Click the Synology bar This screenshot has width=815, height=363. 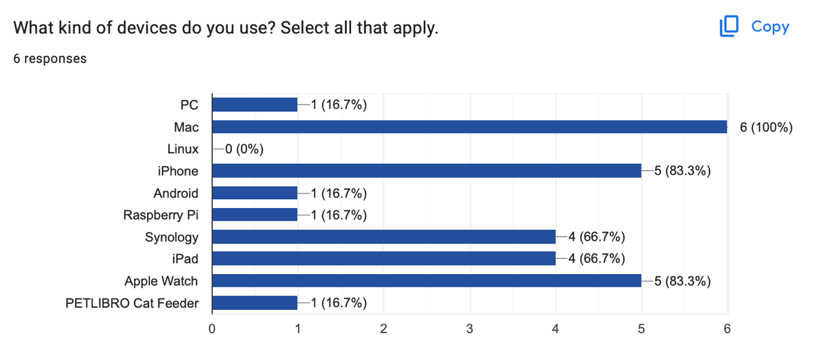(384, 237)
